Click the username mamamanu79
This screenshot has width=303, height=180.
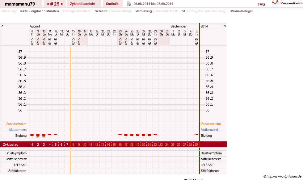(x=20, y=4)
